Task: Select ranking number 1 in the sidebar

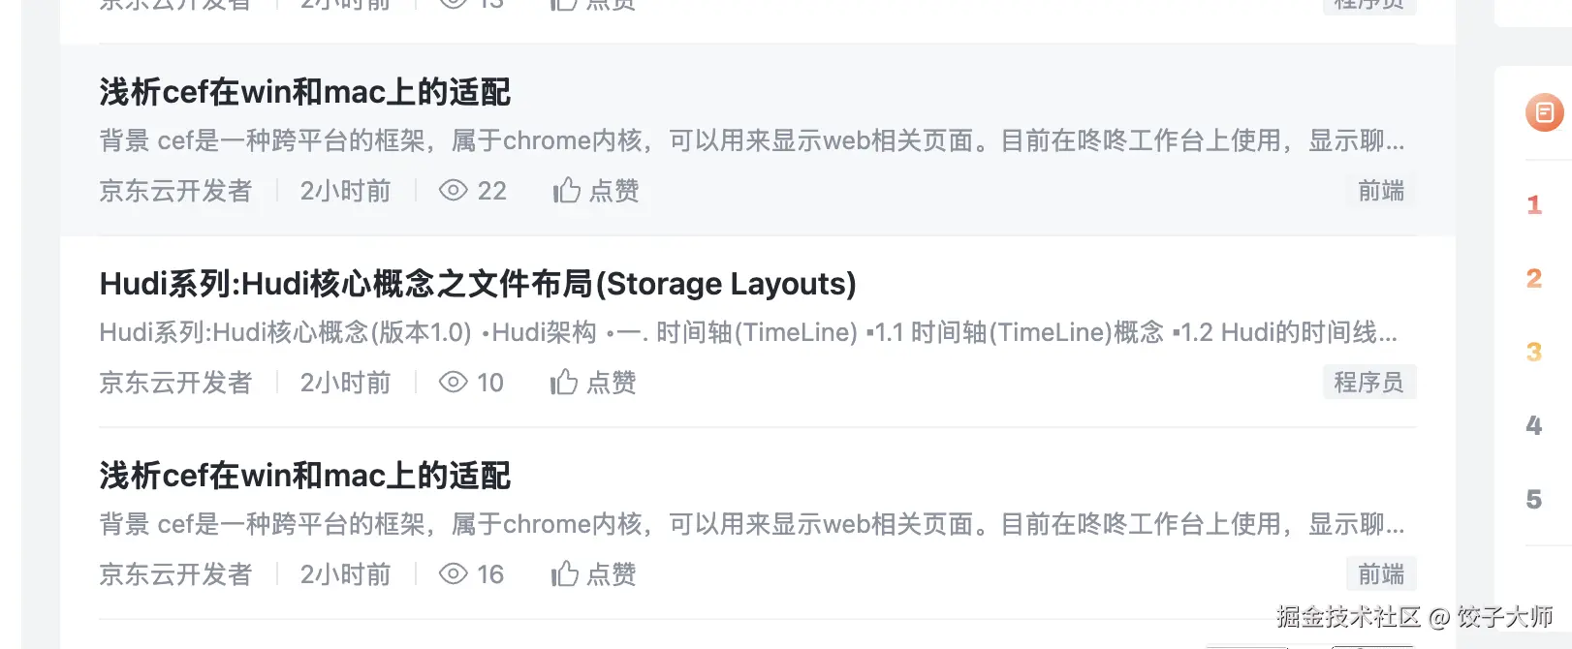Action: click(1534, 204)
